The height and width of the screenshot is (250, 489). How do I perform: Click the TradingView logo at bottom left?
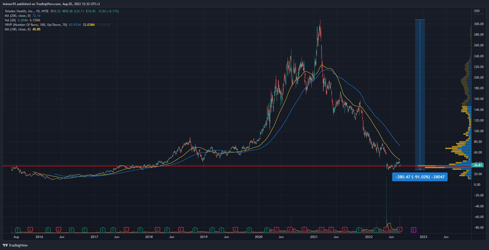(x=15, y=245)
